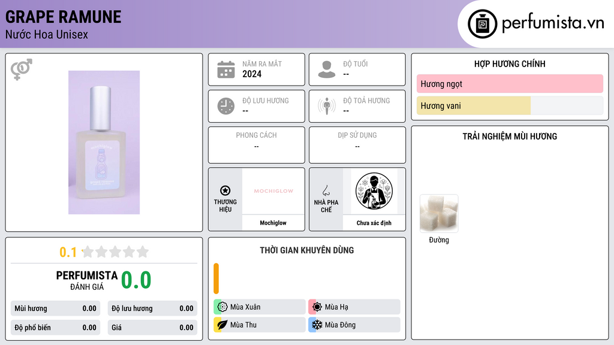Viewport: 614px width, 345px height.
Task: Click the nose icon above Nhà pha chế
Action: tap(326, 190)
